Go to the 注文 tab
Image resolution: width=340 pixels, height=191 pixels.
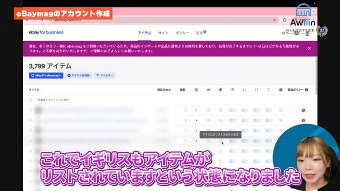[x=200, y=33]
